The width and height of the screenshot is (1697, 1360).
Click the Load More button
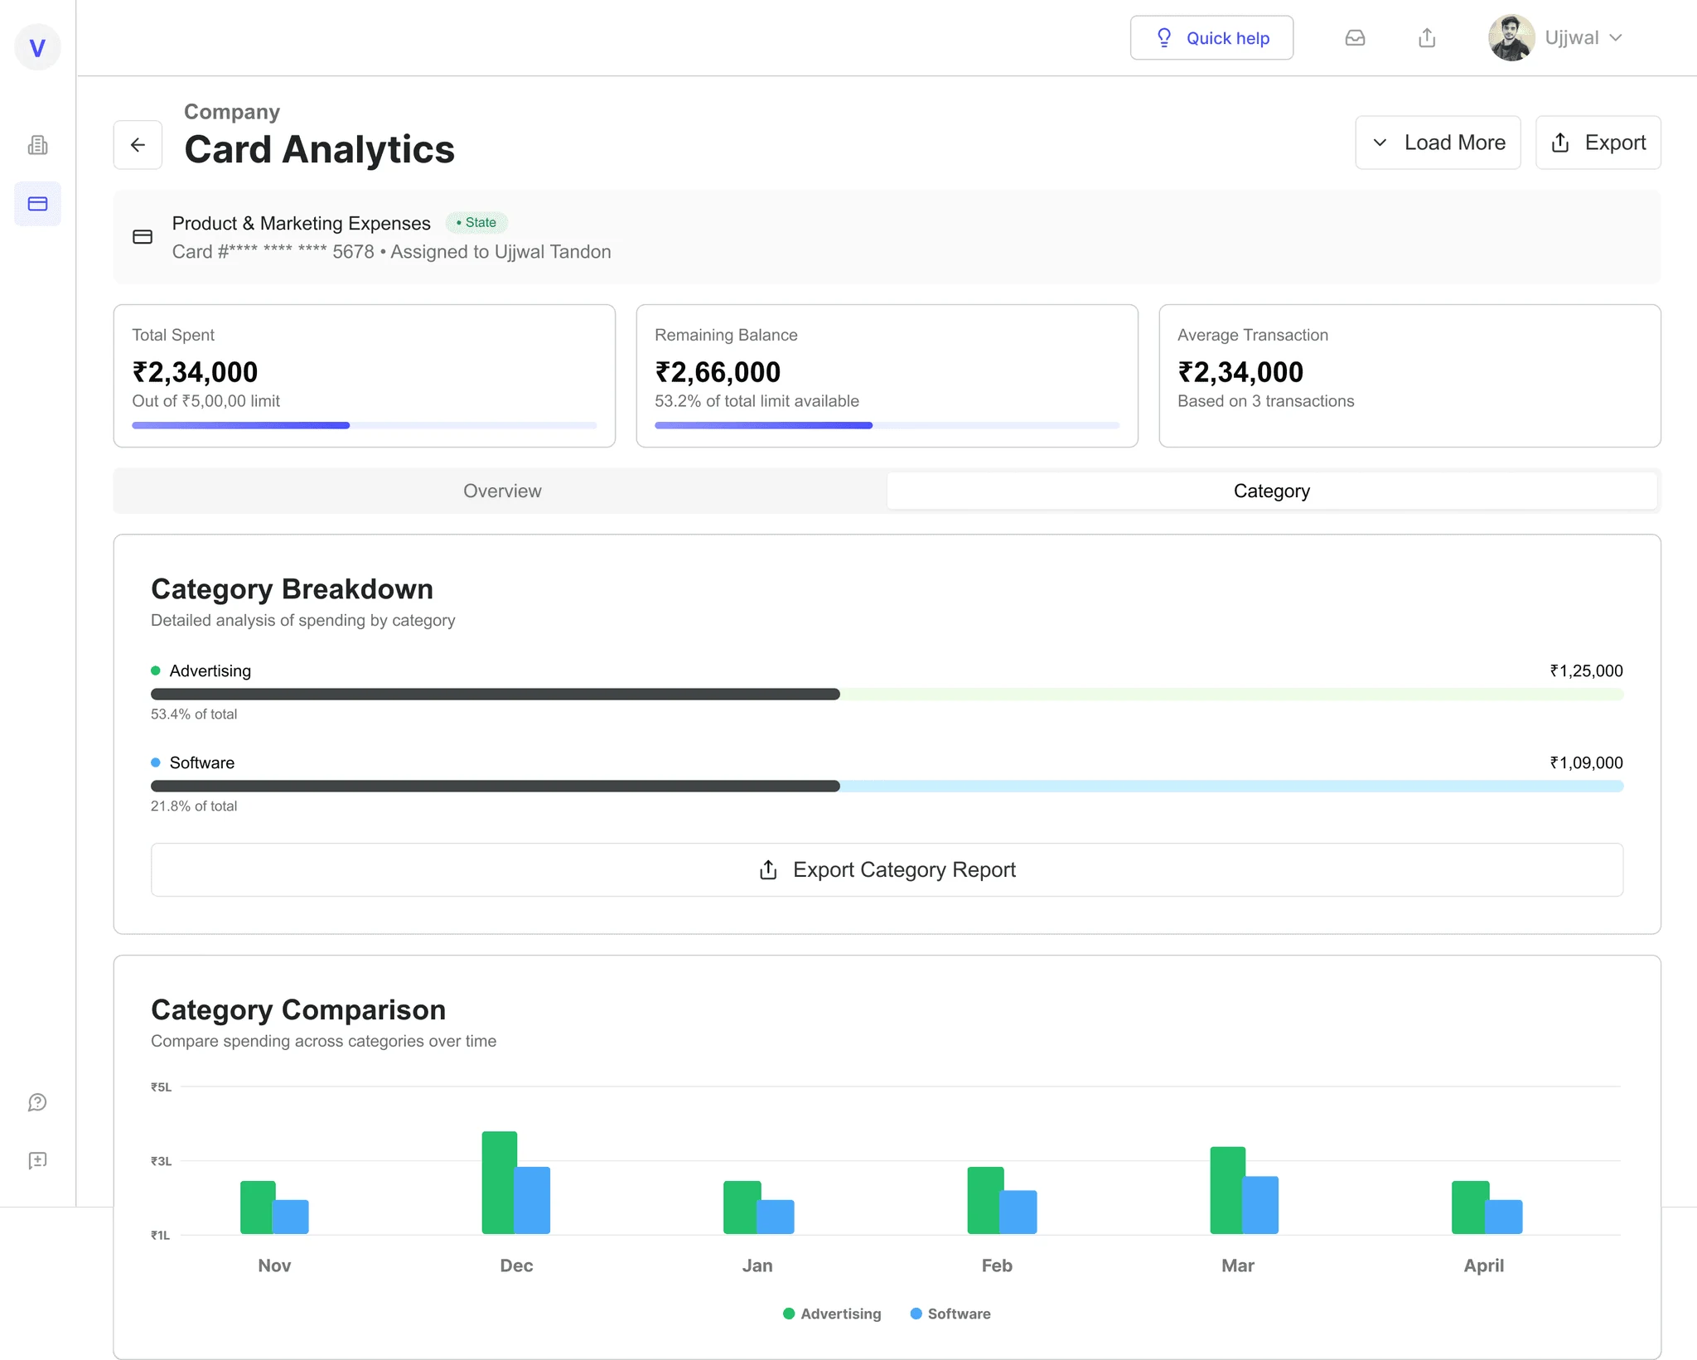[x=1438, y=143]
